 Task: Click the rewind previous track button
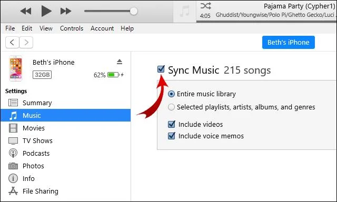tap(26, 11)
